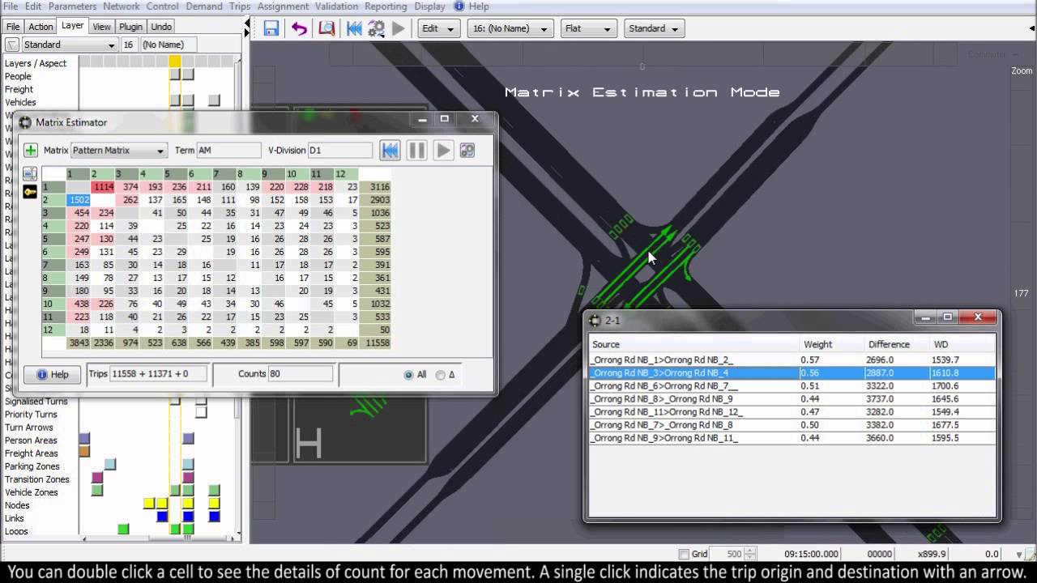This screenshot has width=1037, height=583.
Task: Click the V-Division field containing D1
Action: pos(339,151)
